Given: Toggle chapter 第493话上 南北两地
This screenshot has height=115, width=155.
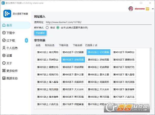Looking at the screenshot, I should [x=48, y=52].
